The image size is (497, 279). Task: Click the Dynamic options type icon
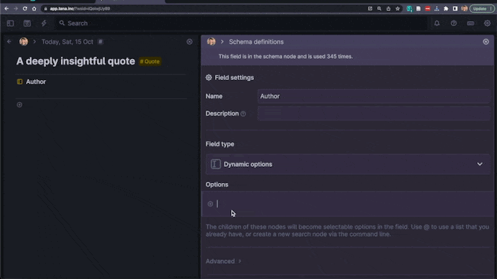click(x=216, y=164)
